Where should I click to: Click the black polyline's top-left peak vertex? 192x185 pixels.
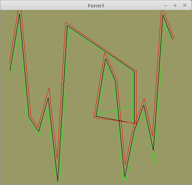(x=20, y=14)
